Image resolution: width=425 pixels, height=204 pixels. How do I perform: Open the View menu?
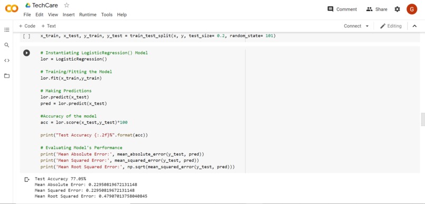tap(53, 15)
